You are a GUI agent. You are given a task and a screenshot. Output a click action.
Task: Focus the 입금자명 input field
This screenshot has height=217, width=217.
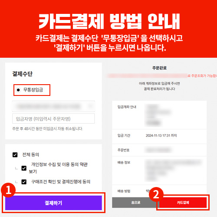pos(53,119)
